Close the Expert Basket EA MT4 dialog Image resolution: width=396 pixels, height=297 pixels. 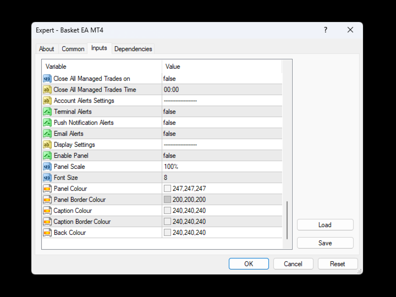[x=350, y=30]
